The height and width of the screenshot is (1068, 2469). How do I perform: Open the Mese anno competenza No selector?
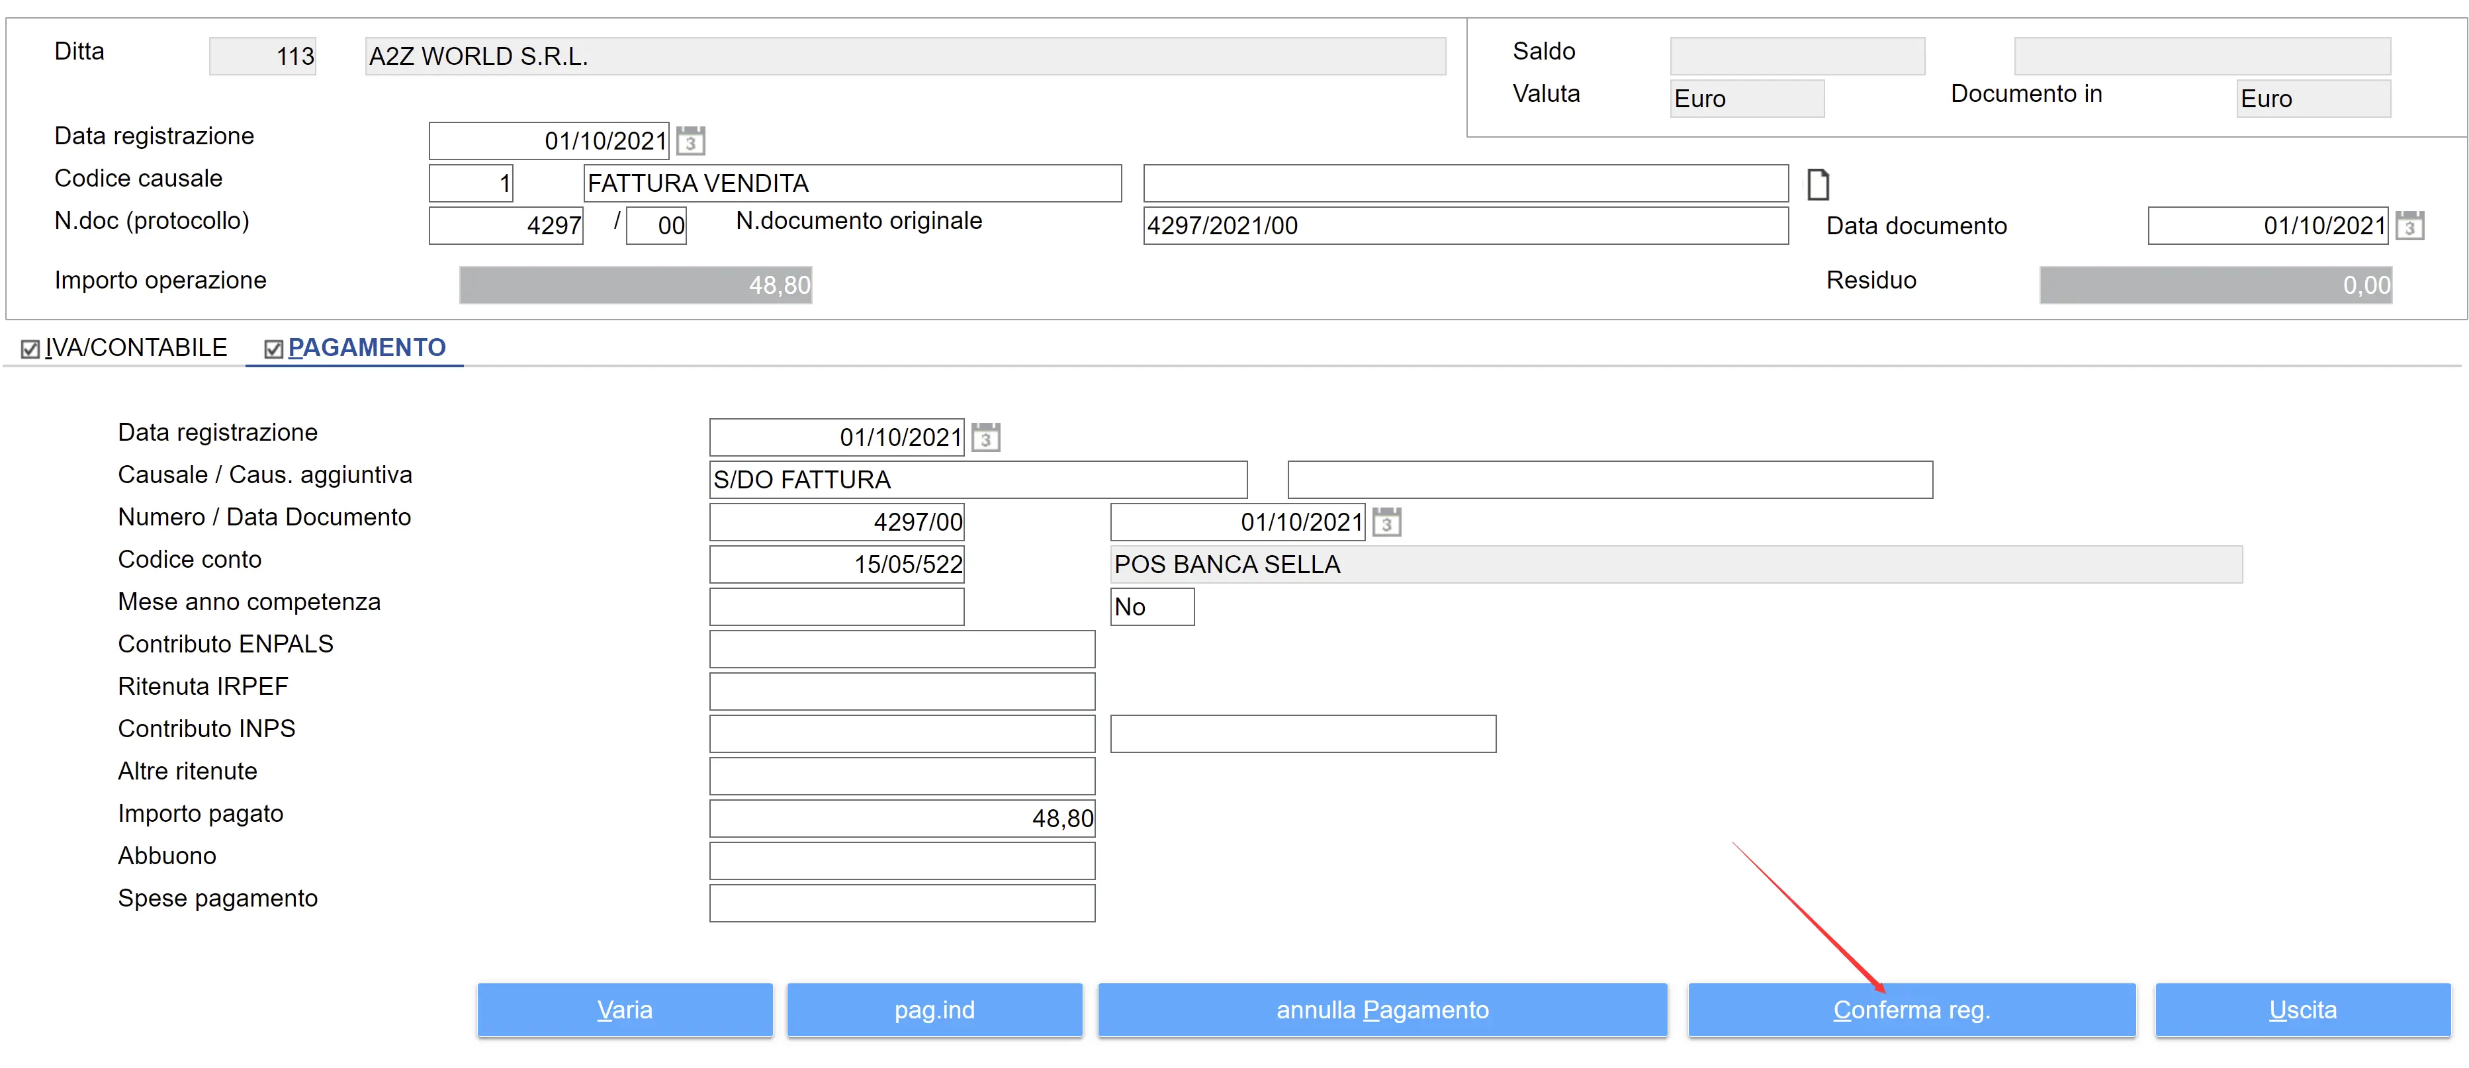click(x=1151, y=607)
